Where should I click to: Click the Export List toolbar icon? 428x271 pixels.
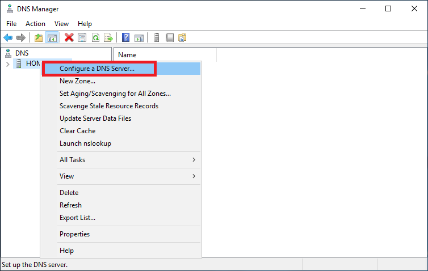point(108,38)
